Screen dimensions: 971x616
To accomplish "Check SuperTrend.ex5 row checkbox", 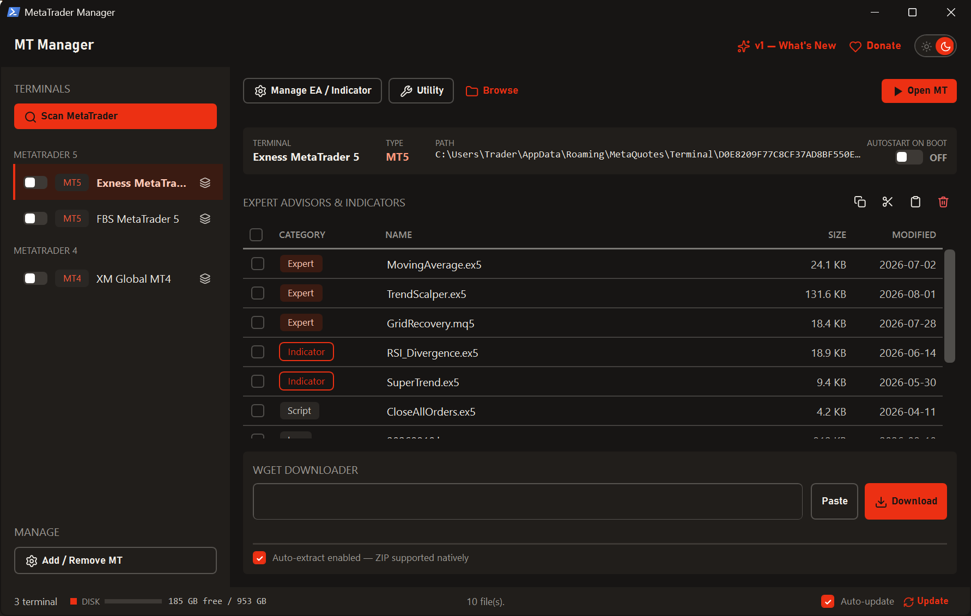I will coord(258,382).
